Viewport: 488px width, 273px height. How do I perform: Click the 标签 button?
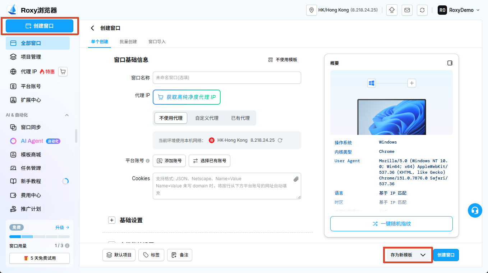pos(151,255)
